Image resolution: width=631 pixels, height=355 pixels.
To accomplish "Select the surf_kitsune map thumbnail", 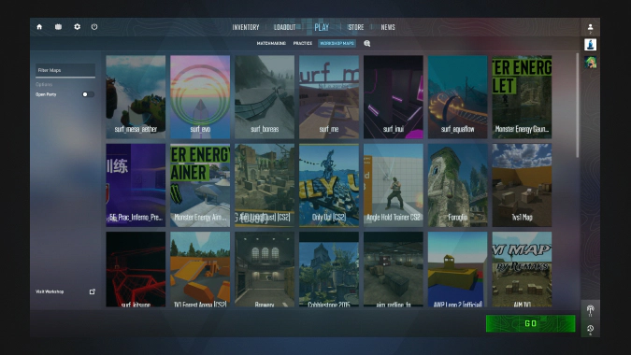I will 136,269.
